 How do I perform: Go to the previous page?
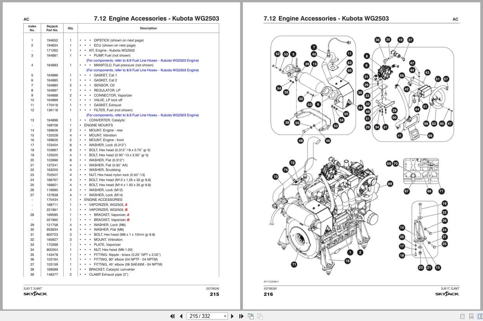pyautogui.click(x=181, y=316)
